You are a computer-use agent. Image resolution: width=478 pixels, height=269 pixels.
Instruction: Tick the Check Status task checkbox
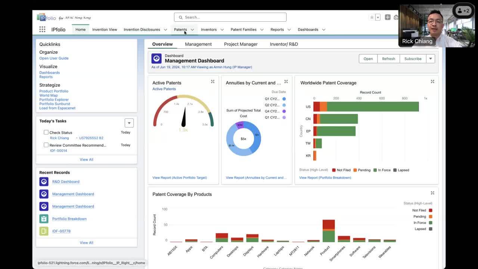(46, 132)
